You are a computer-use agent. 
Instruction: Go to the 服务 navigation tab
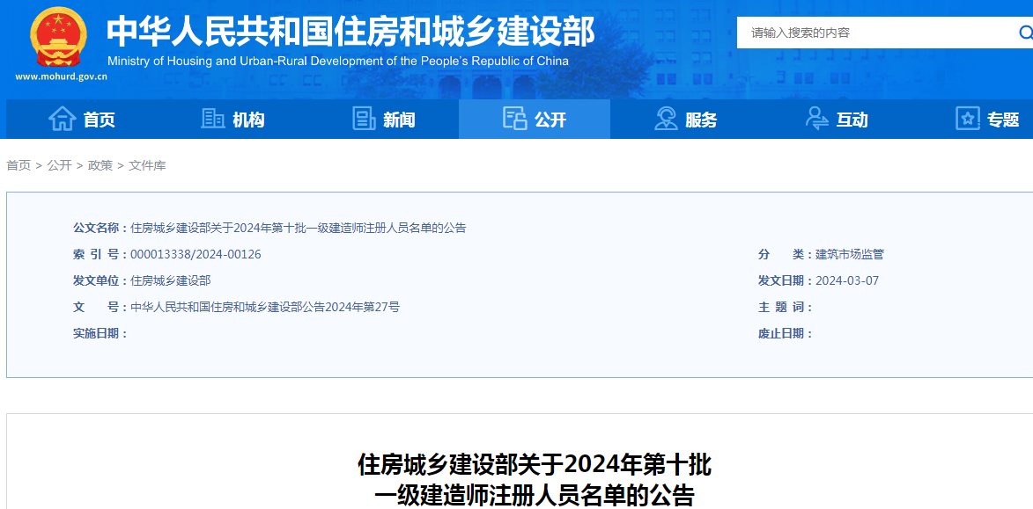[685, 119]
